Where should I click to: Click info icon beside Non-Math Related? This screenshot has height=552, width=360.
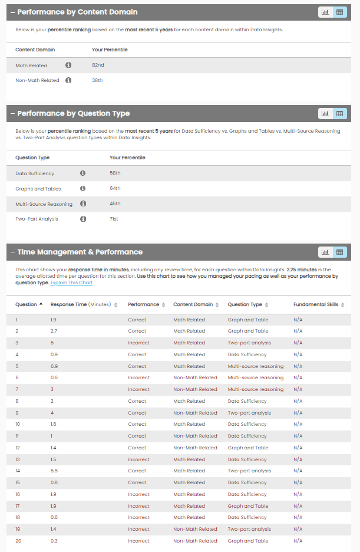pos(68,80)
